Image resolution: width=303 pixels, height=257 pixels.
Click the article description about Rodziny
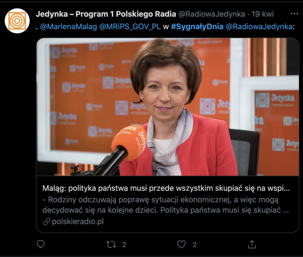pos(166,205)
